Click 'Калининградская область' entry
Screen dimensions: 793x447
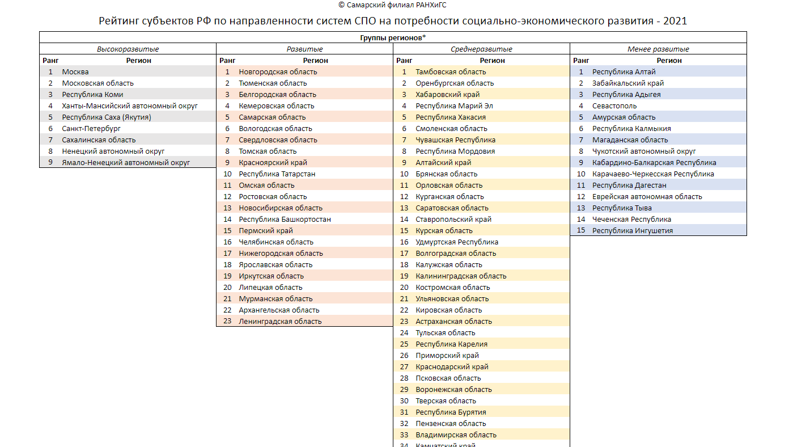(461, 276)
